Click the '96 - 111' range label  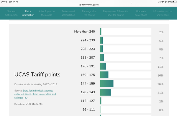88,110
